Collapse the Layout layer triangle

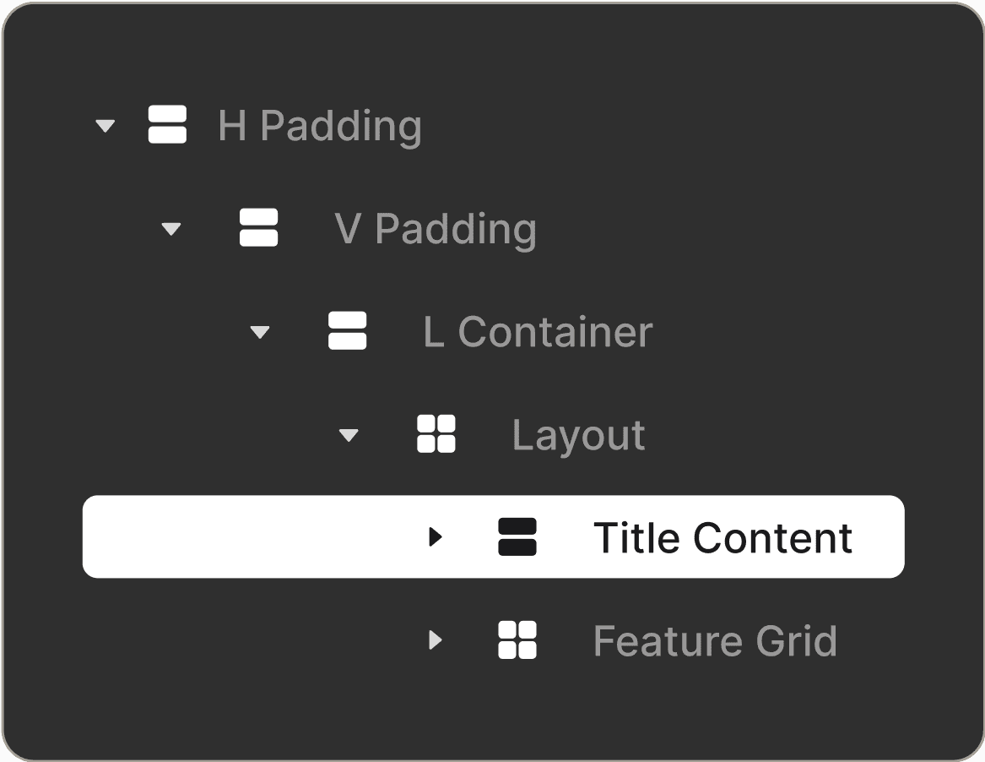[x=349, y=436]
